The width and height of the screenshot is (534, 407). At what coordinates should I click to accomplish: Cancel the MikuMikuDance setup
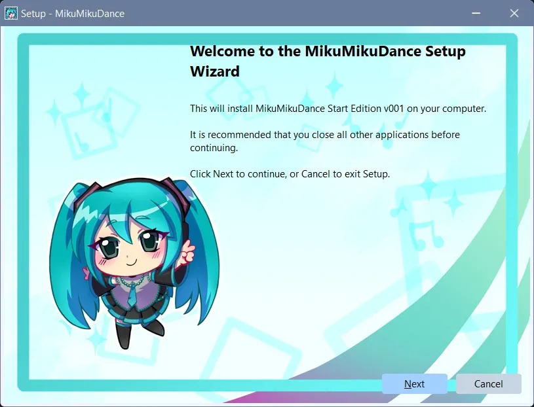click(488, 384)
